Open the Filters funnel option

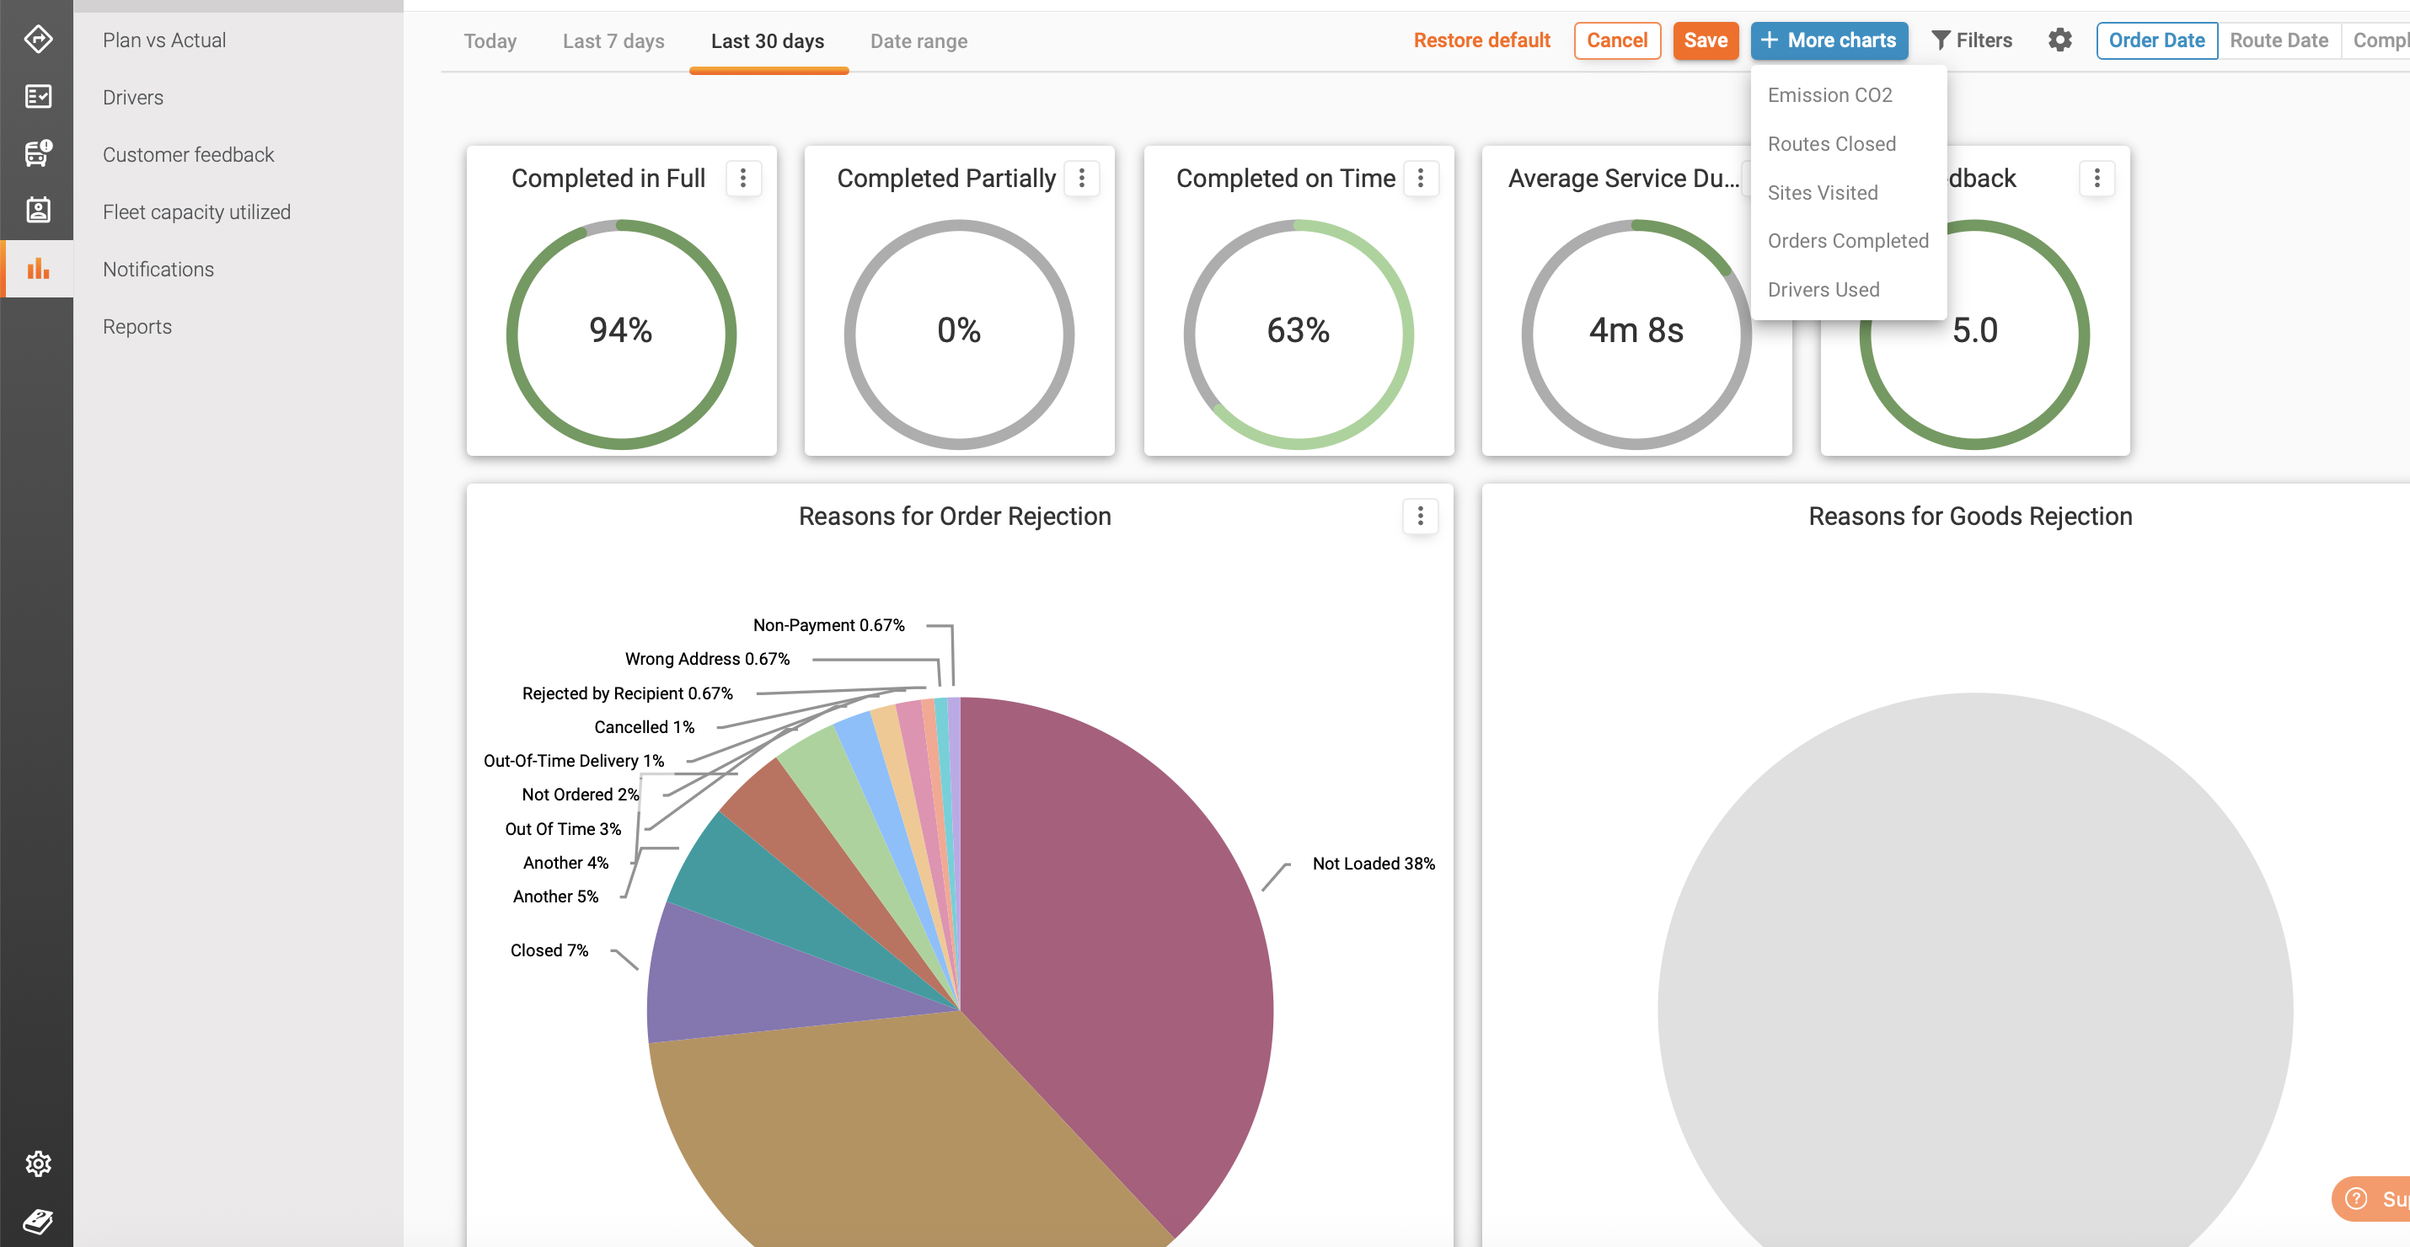pos(1971,40)
